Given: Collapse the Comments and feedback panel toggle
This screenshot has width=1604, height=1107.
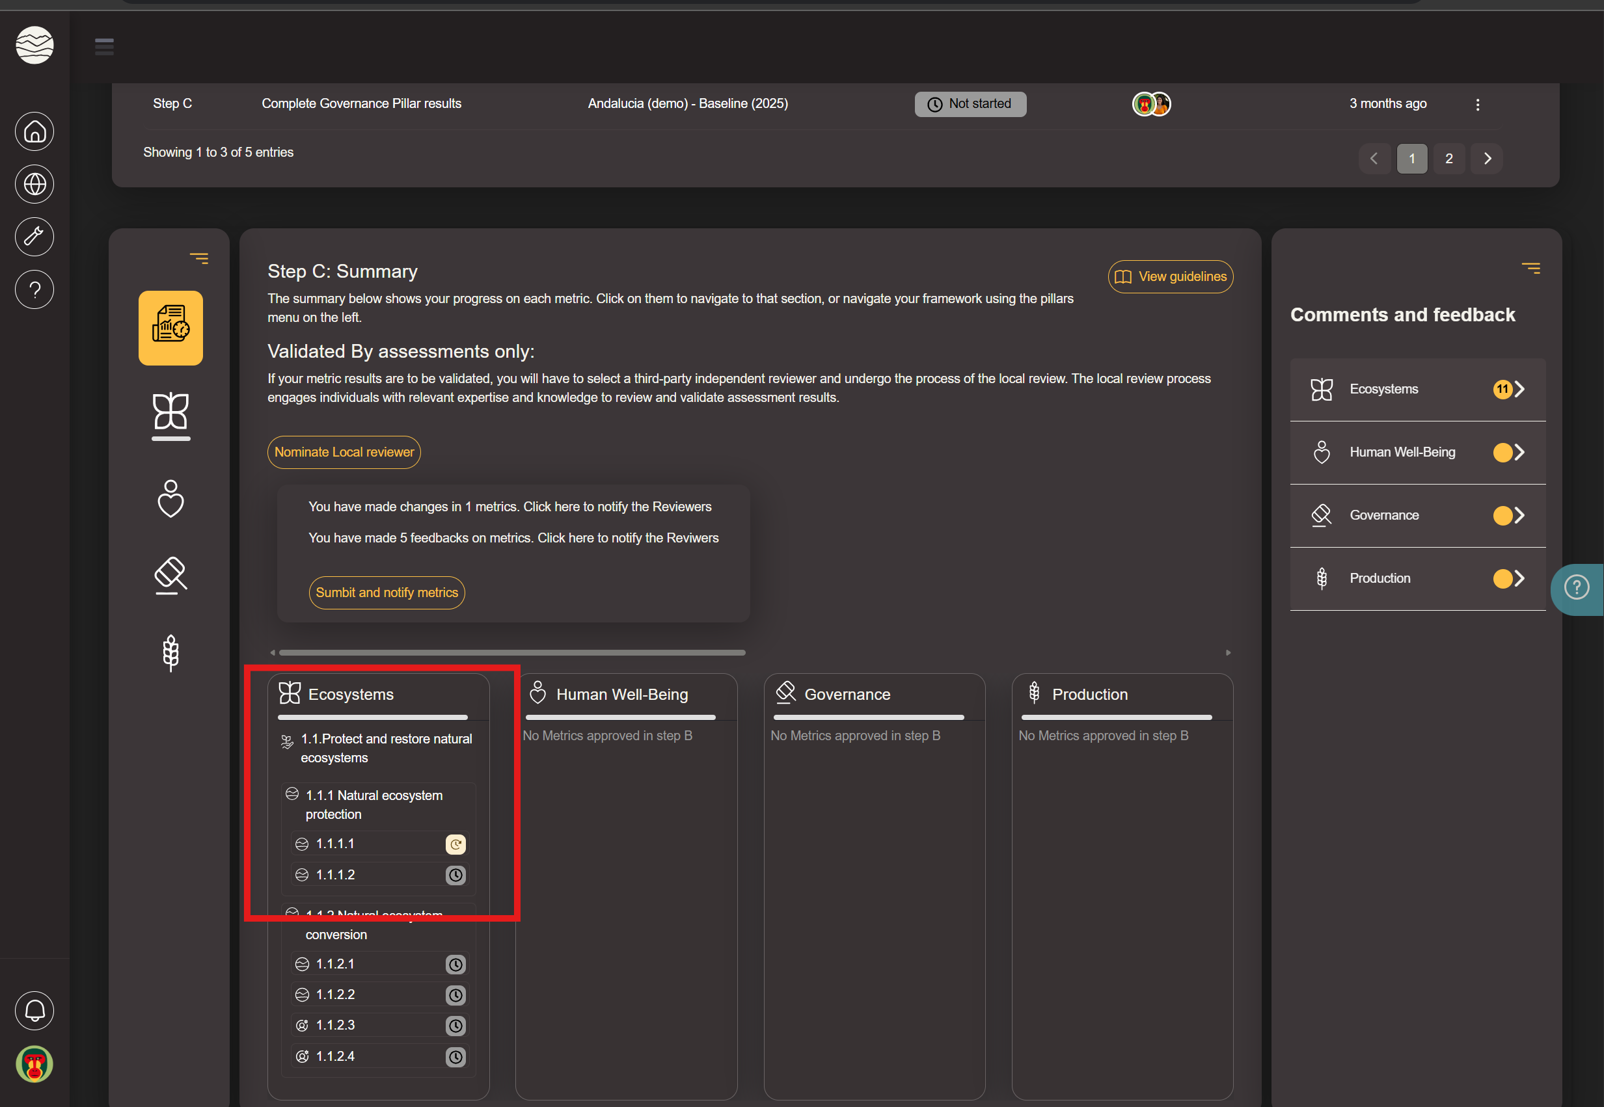Looking at the screenshot, I should 1530,268.
